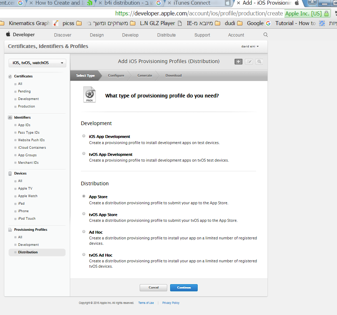Open Certificates Pending in the sidebar
Viewport: 337px width, 315px height.
24,91
